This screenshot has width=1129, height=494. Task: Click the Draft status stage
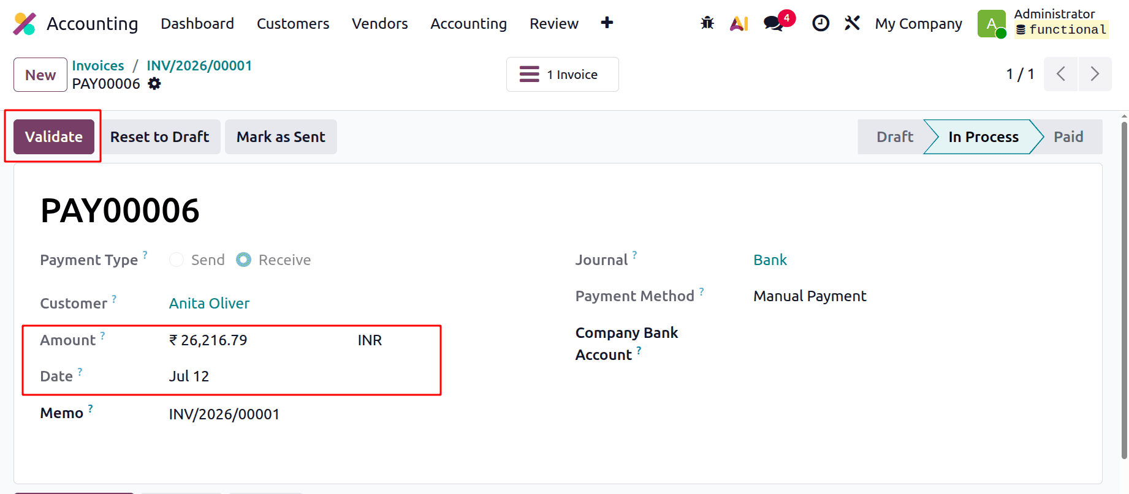tap(894, 137)
